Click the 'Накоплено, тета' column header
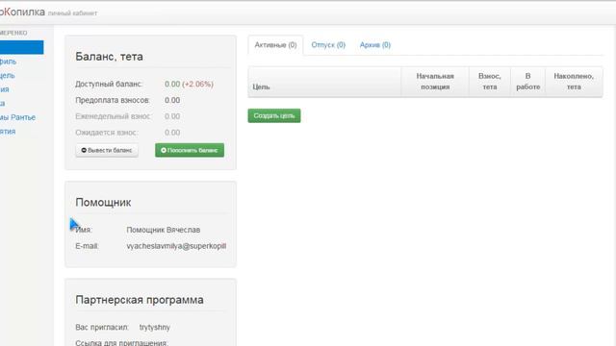This screenshot has height=346, width=616. click(574, 82)
